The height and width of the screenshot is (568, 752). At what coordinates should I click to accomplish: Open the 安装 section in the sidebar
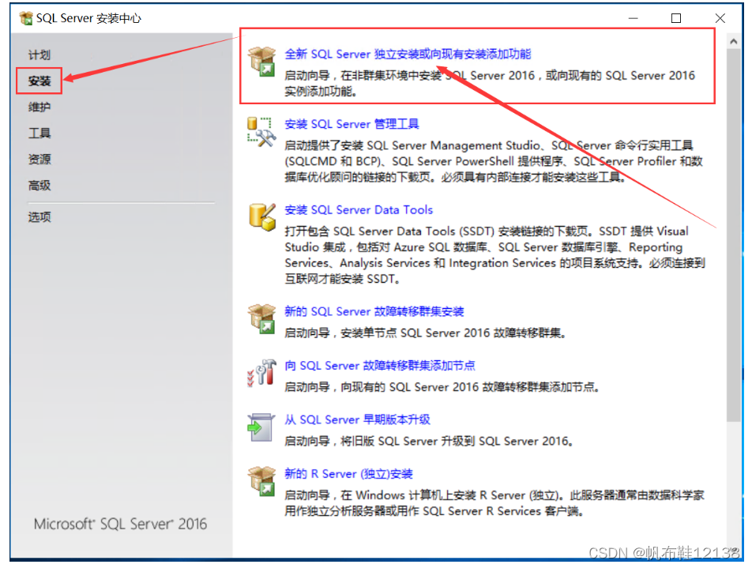(x=39, y=80)
